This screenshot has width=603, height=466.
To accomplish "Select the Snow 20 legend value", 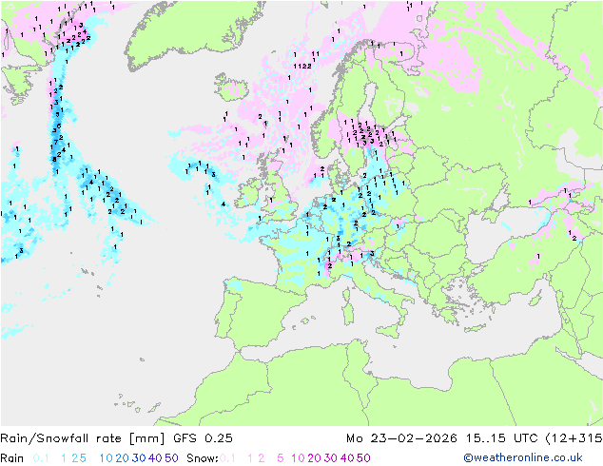I will point(314,458).
